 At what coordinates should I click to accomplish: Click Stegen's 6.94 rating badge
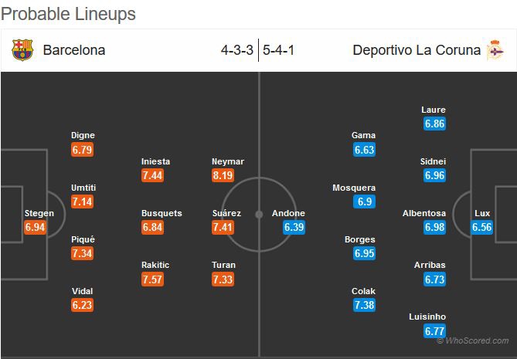pyautogui.click(x=36, y=227)
